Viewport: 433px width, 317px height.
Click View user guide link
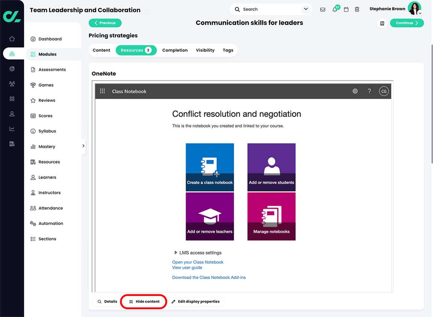point(187,268)
